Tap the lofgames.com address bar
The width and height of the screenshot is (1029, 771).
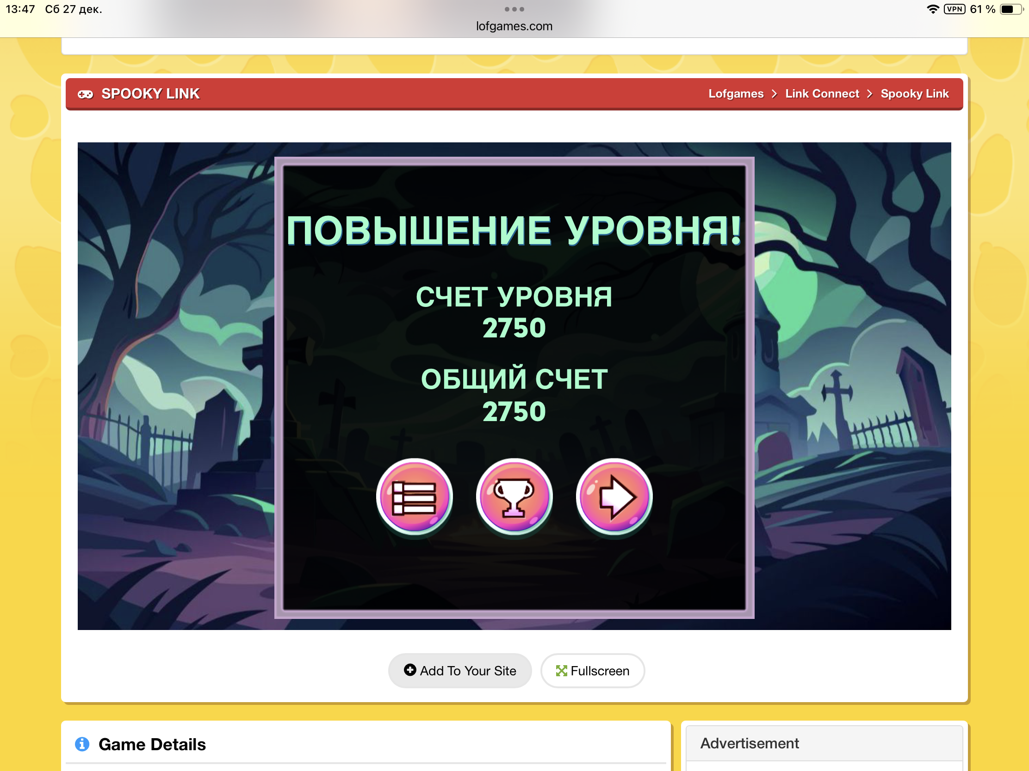(x=514, y=26)
